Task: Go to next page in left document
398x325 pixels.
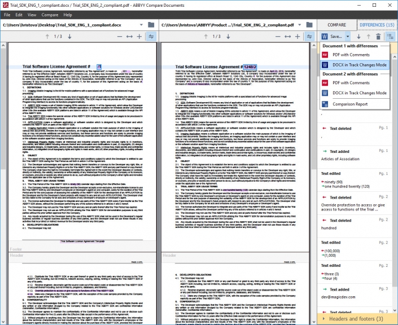Action: point(69,37)
